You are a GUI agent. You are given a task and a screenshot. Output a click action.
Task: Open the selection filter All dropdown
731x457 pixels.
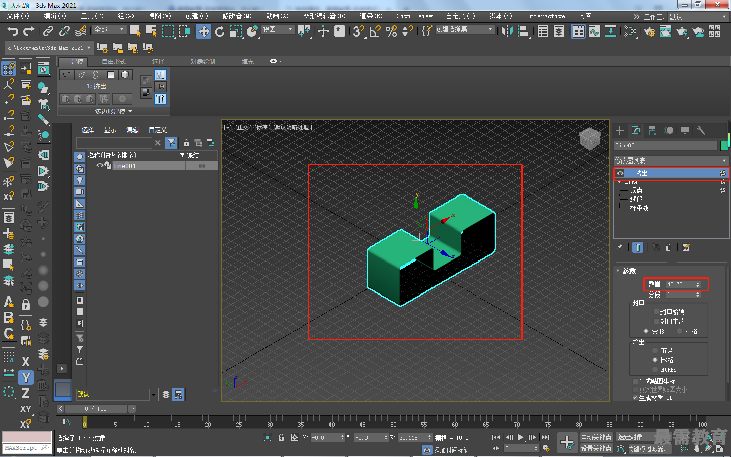(x=110, y=30)
